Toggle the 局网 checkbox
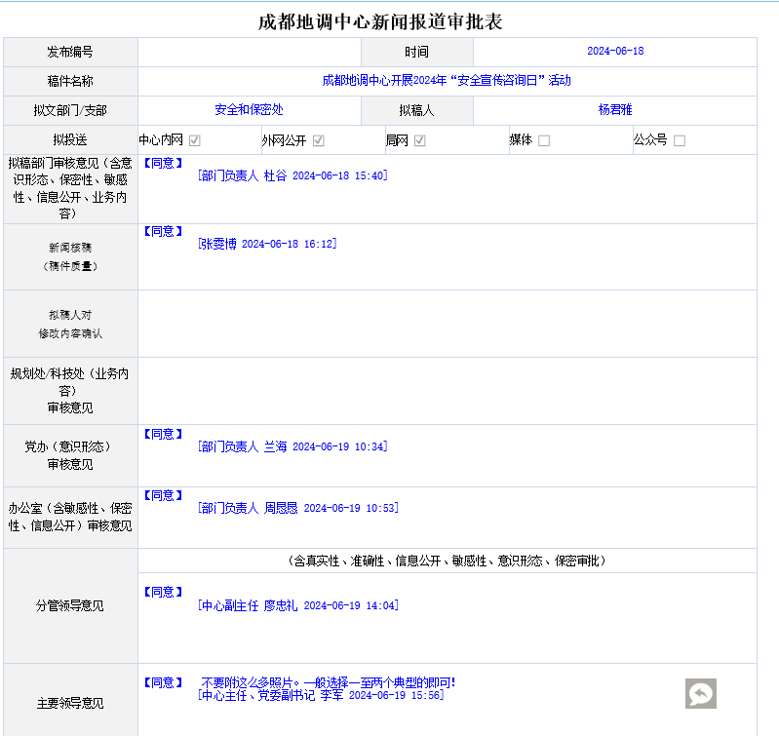 point(420,140)
